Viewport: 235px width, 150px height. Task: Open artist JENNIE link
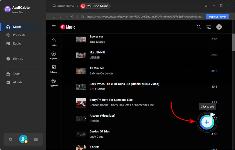[x=95, y=58]
